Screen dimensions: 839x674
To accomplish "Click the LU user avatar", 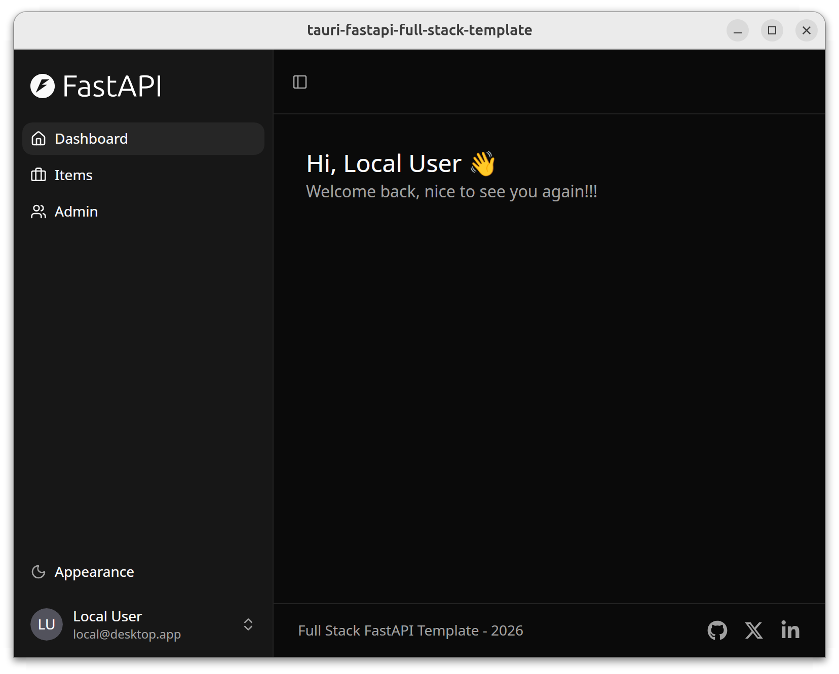I will (x=47, y=624).
